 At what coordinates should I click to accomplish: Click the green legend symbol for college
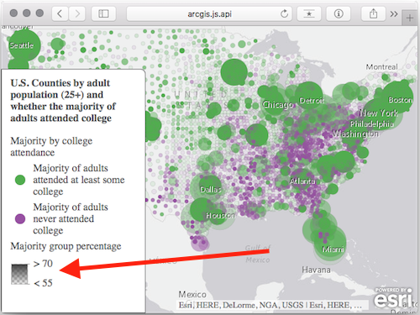20,180
